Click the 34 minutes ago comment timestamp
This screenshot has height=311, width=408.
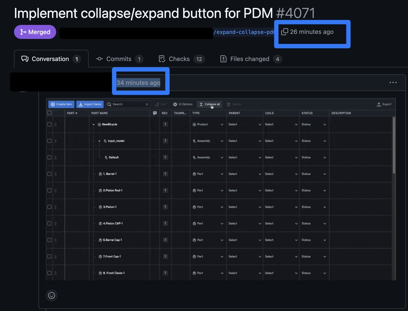pyautogui.click(x=138, y=83)
